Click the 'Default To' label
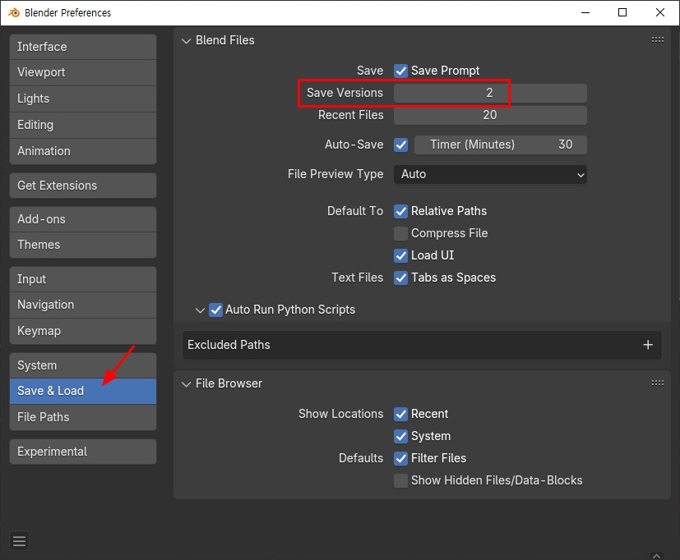This screenshot has height=560, width=680. pyautogui.click(x=355, y=211)
